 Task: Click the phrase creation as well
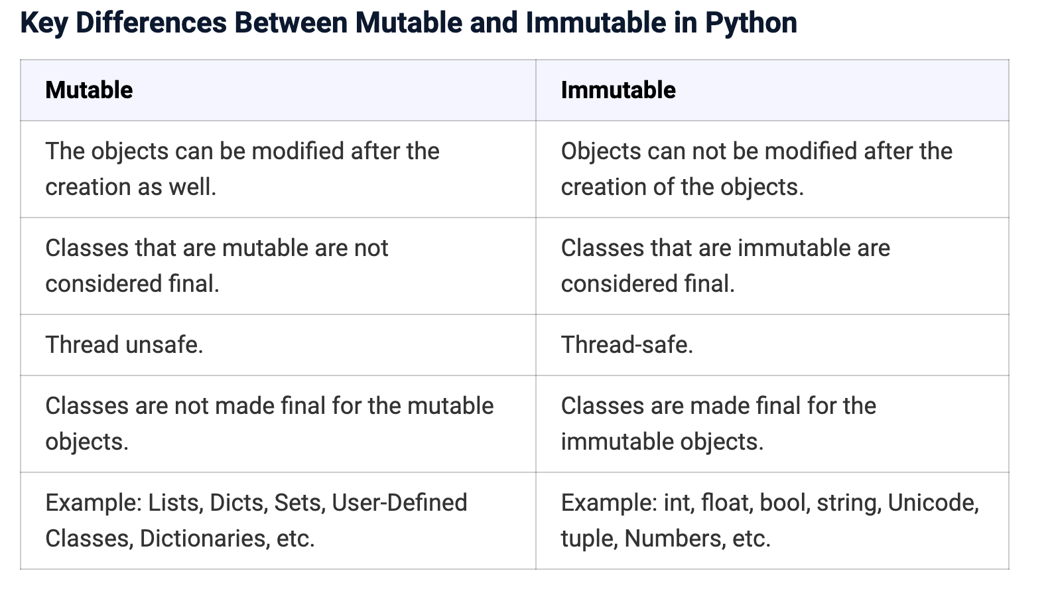click(x=131, y=187)
